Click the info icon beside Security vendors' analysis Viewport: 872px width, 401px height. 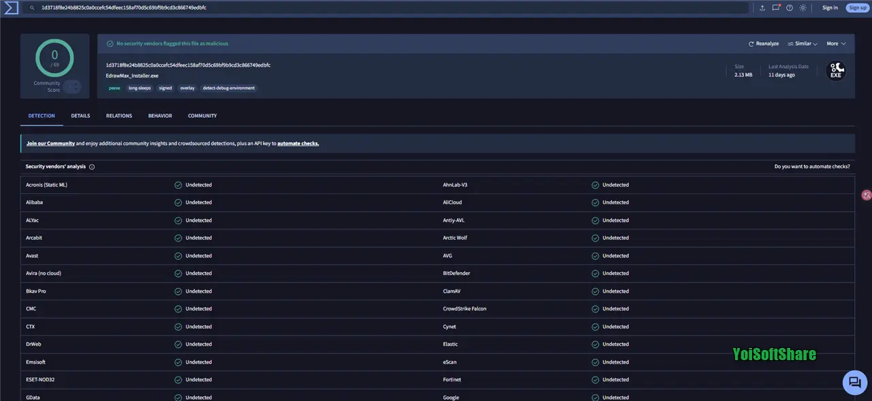[x=92, y=167]
